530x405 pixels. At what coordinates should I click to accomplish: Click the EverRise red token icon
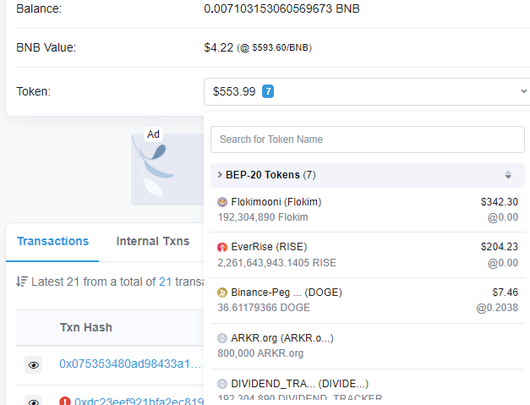click(x=222, y=248)
